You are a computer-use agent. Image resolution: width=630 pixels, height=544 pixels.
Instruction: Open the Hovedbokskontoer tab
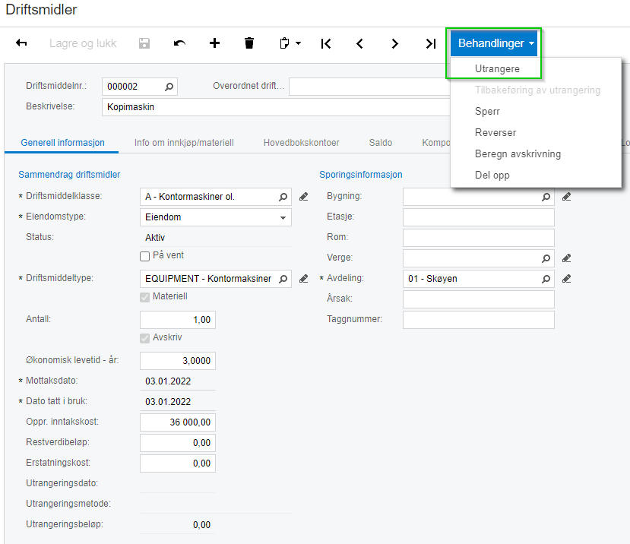[302, 143]
